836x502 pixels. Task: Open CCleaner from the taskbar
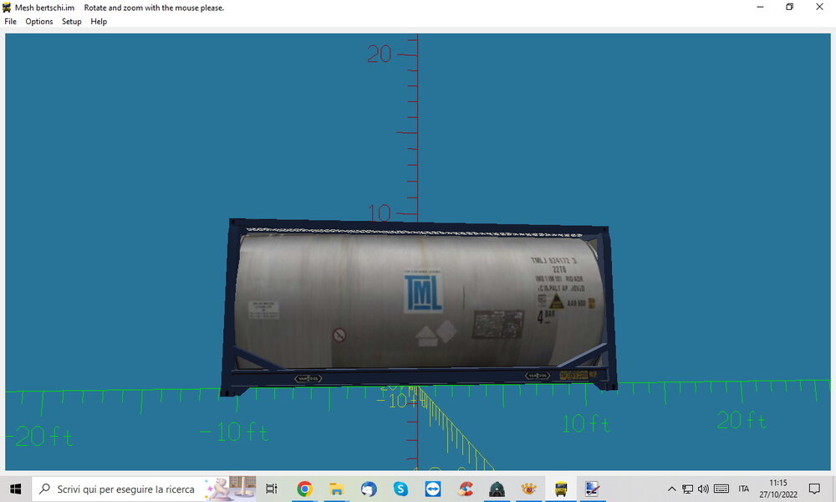(x=465, y=489)
